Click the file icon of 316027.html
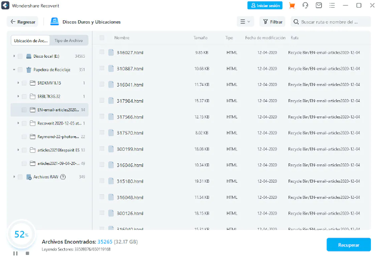 point(111,52)
